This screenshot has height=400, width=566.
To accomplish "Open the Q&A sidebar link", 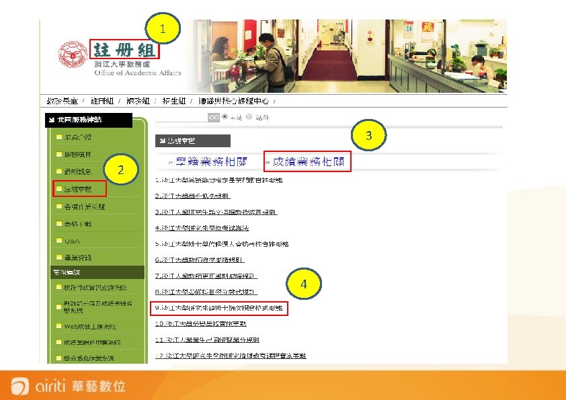I will click(72, 241).
